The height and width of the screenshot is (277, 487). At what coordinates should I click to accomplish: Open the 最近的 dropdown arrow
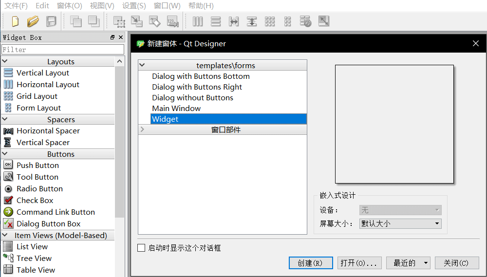pos(426,263)
